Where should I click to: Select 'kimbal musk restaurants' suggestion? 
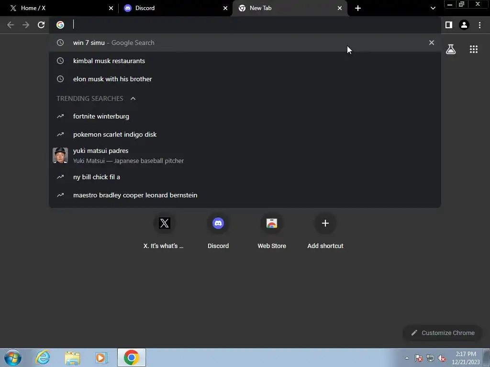245,61
